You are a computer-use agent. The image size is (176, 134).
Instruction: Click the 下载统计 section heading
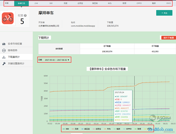pyautogui.click(x=44, y=38)
